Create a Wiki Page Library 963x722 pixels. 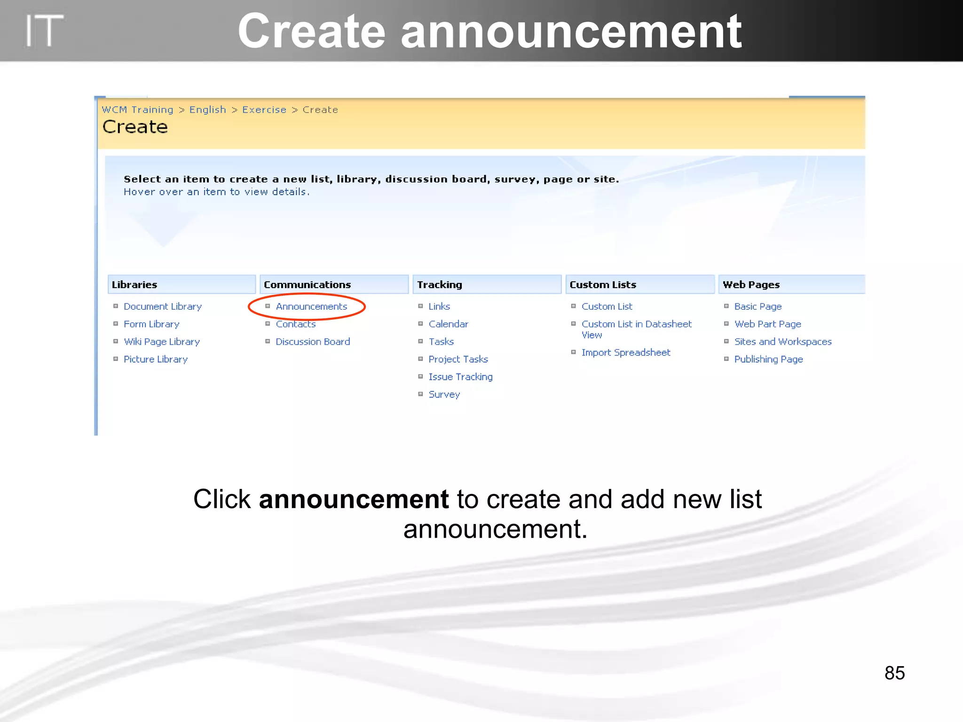tap(162, 342)
